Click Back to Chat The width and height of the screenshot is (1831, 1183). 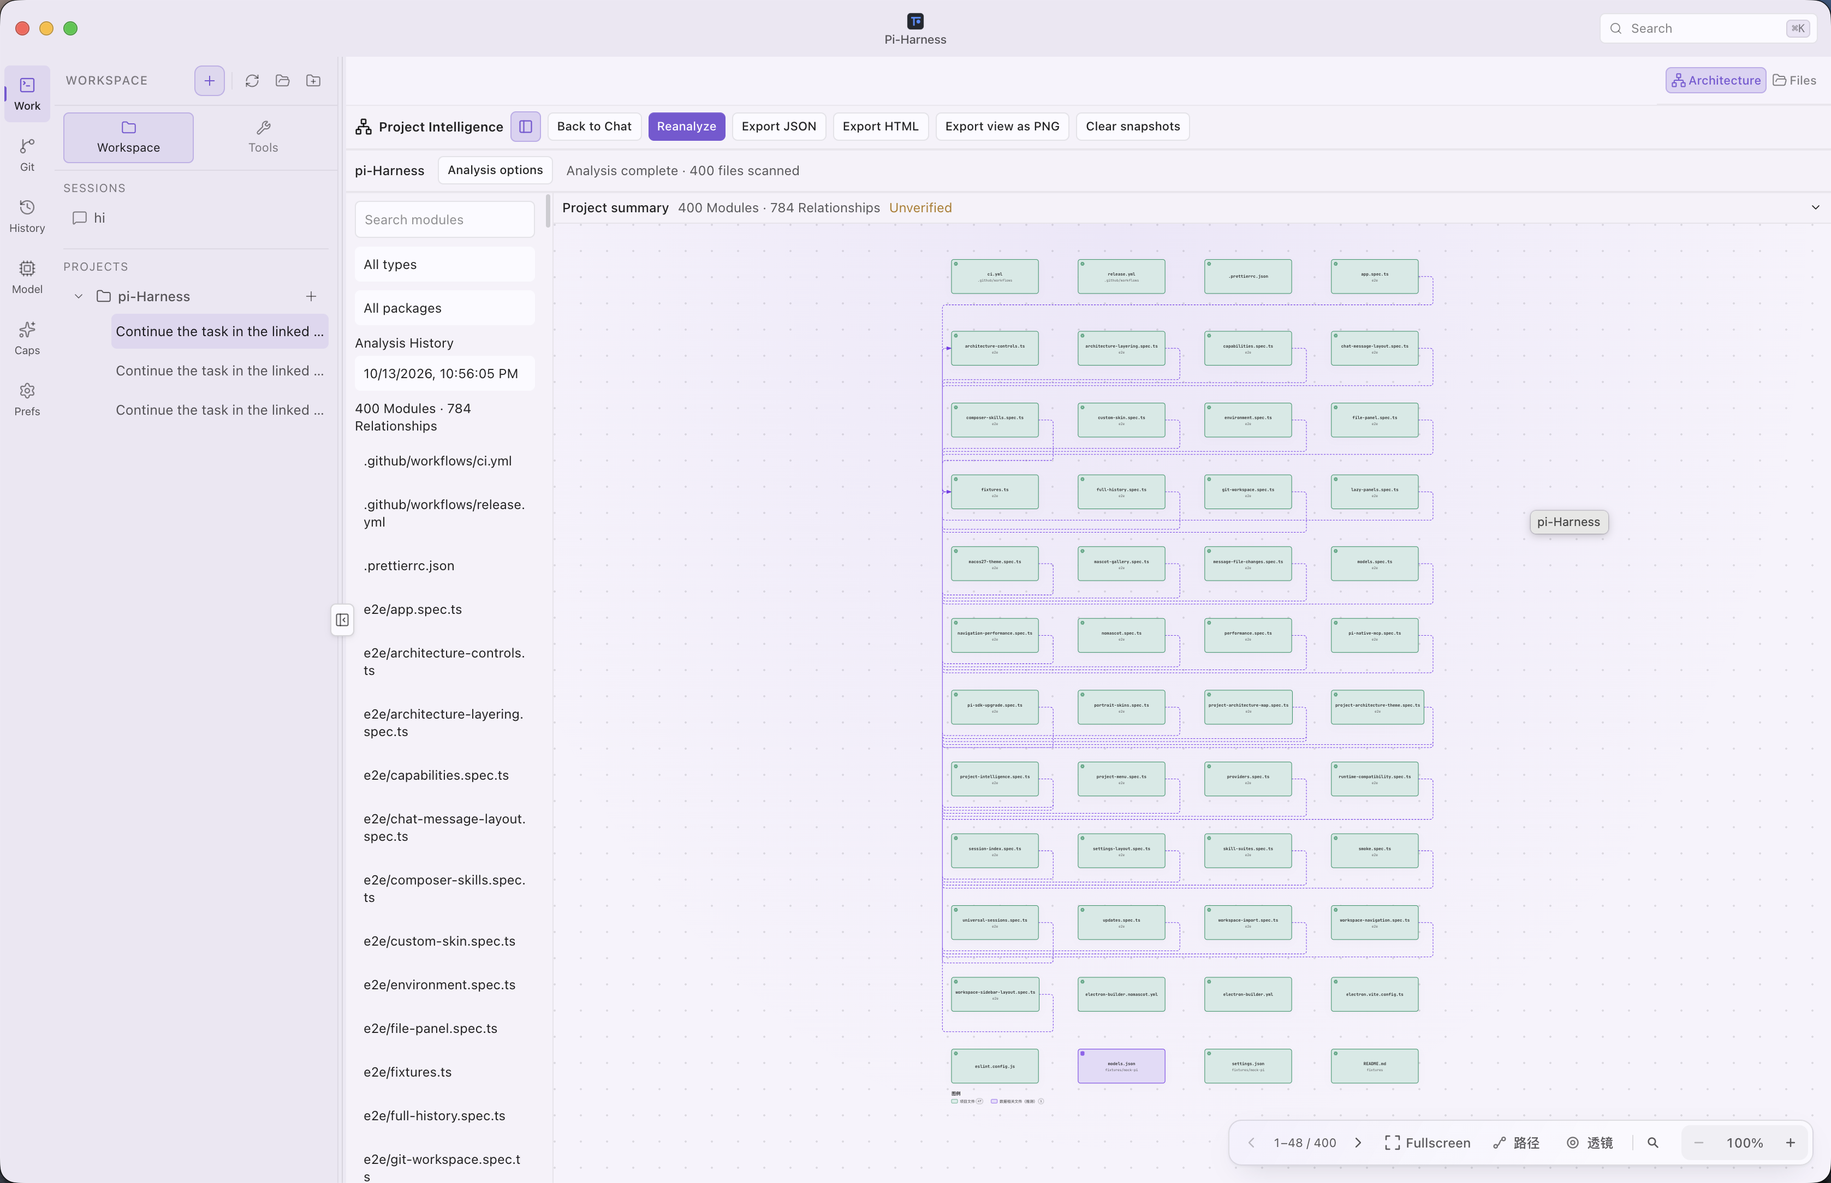point(594,127)
